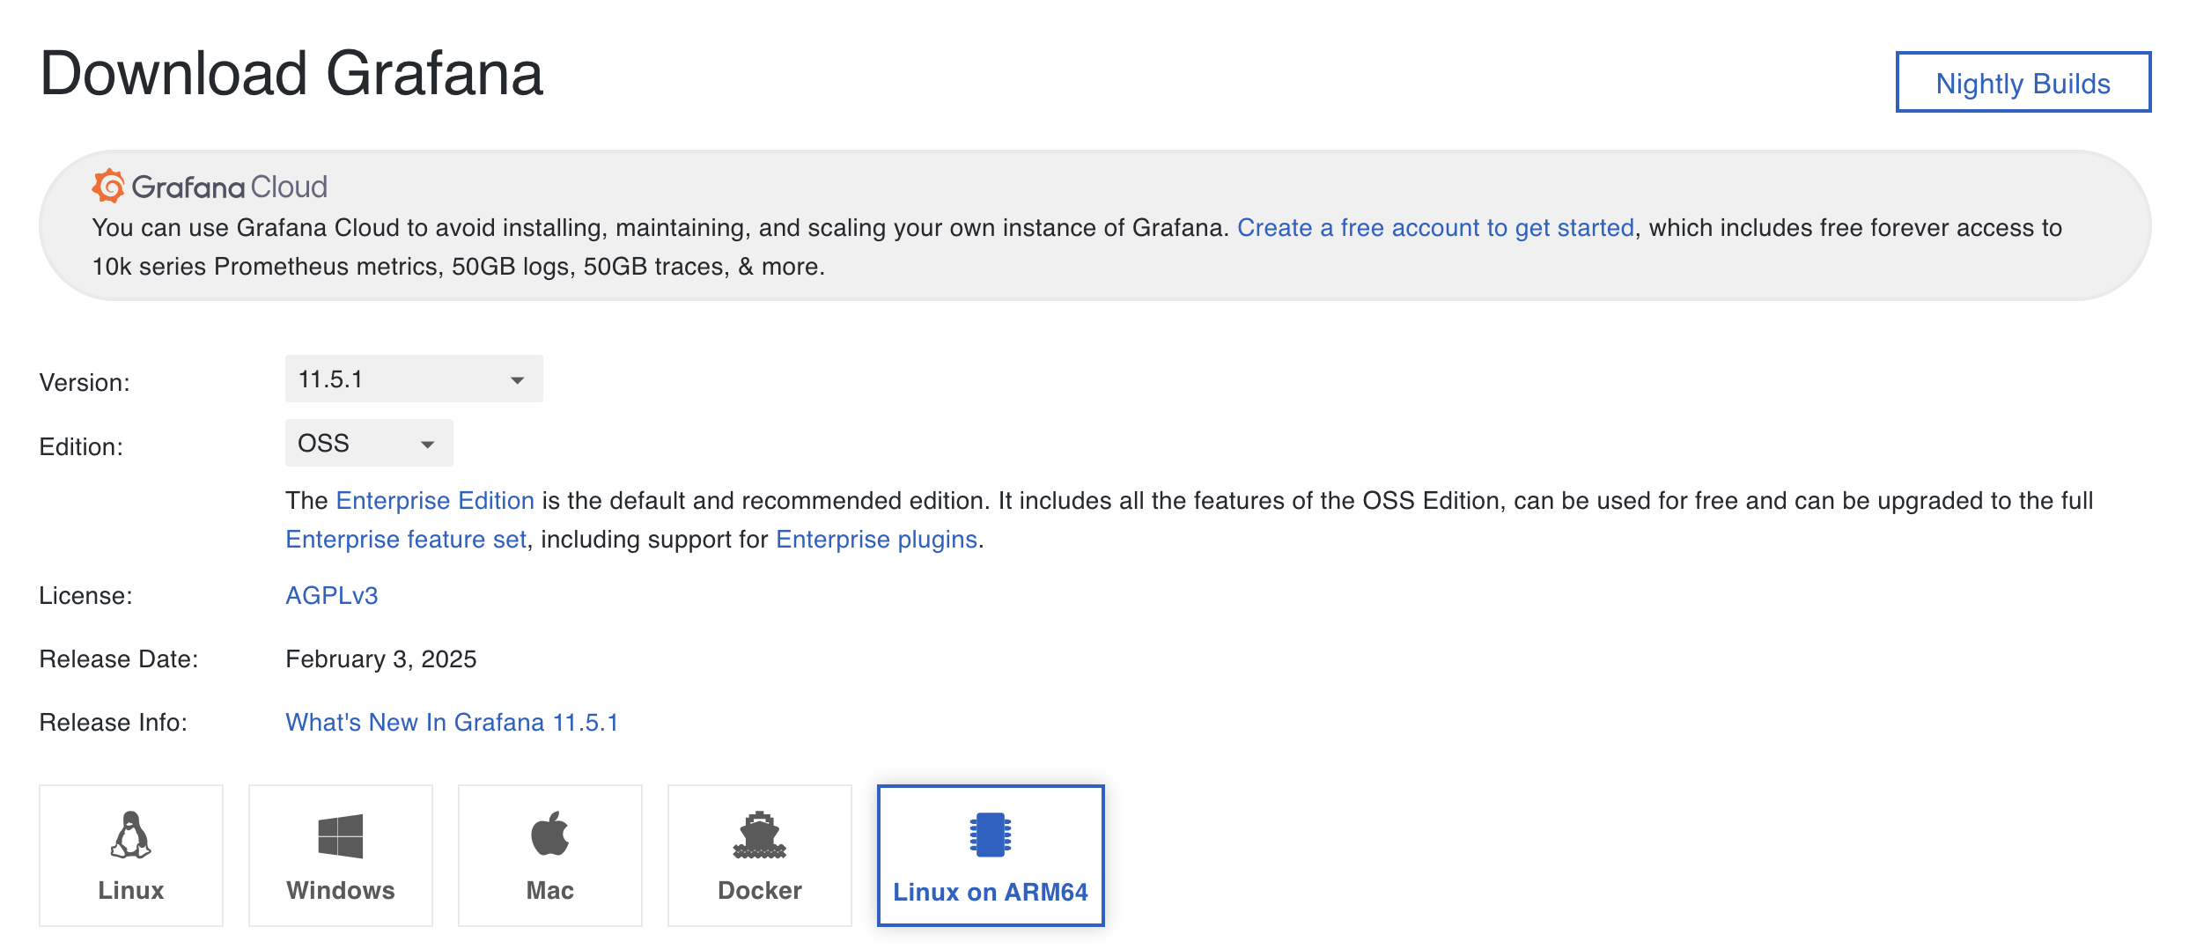Viewport: 2189px width, 949px height.
Task: Click the 'February 3, 2025' release date
Action: [381, 659]
